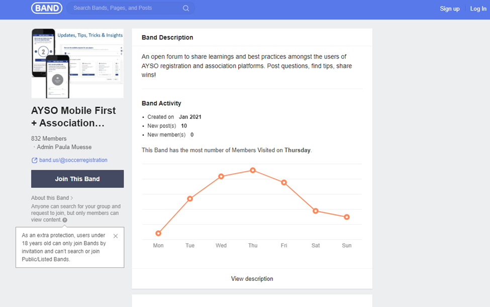Select the Wednesday data point on chart
This screenshot has width=490, height=307.
[221, 176]
